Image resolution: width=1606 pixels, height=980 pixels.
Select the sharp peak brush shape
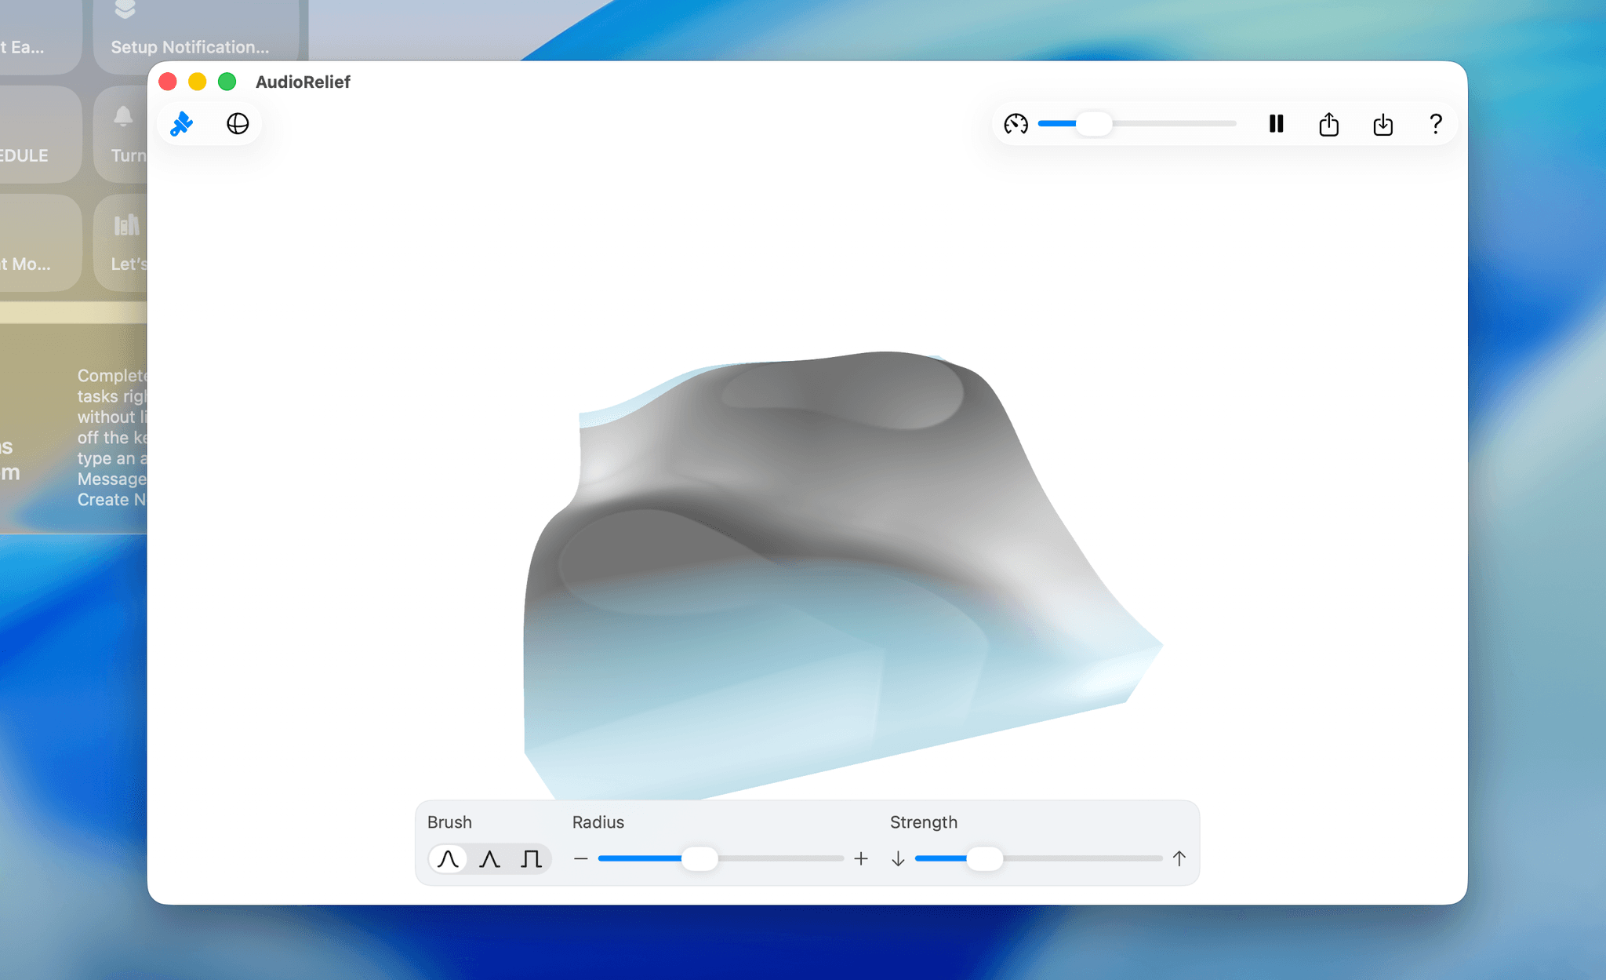[x=489, y=858]
